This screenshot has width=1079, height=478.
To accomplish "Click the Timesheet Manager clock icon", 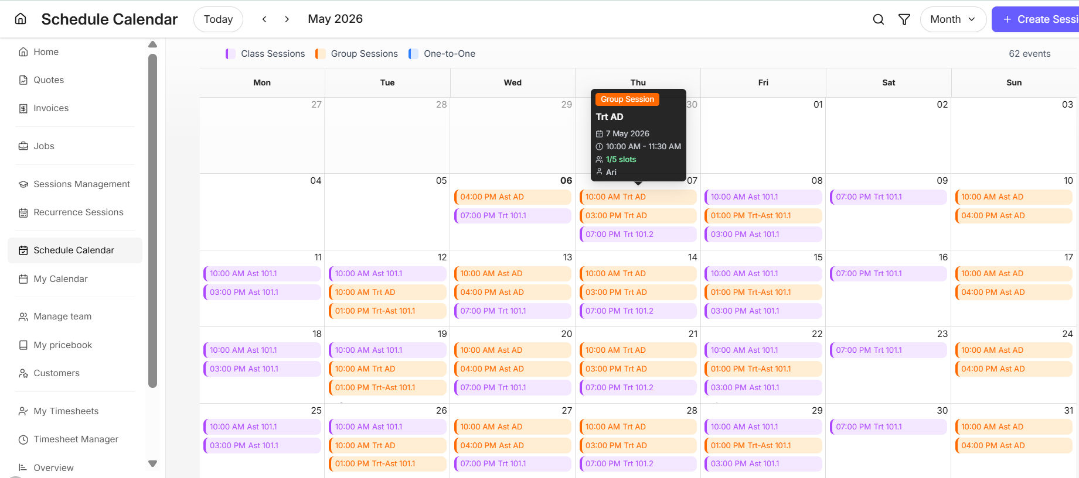I will 23,439.
